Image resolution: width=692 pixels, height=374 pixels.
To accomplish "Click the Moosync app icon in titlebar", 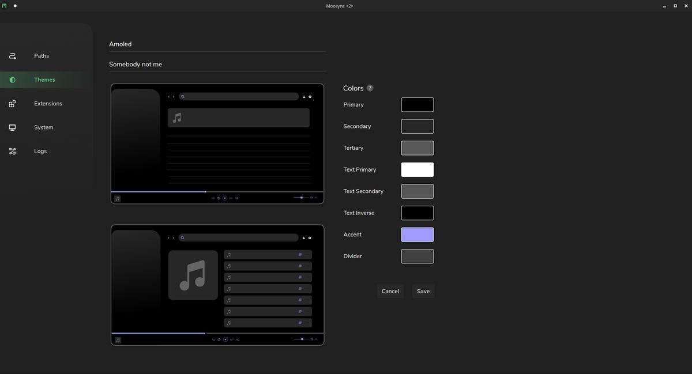I will (5, 6).
